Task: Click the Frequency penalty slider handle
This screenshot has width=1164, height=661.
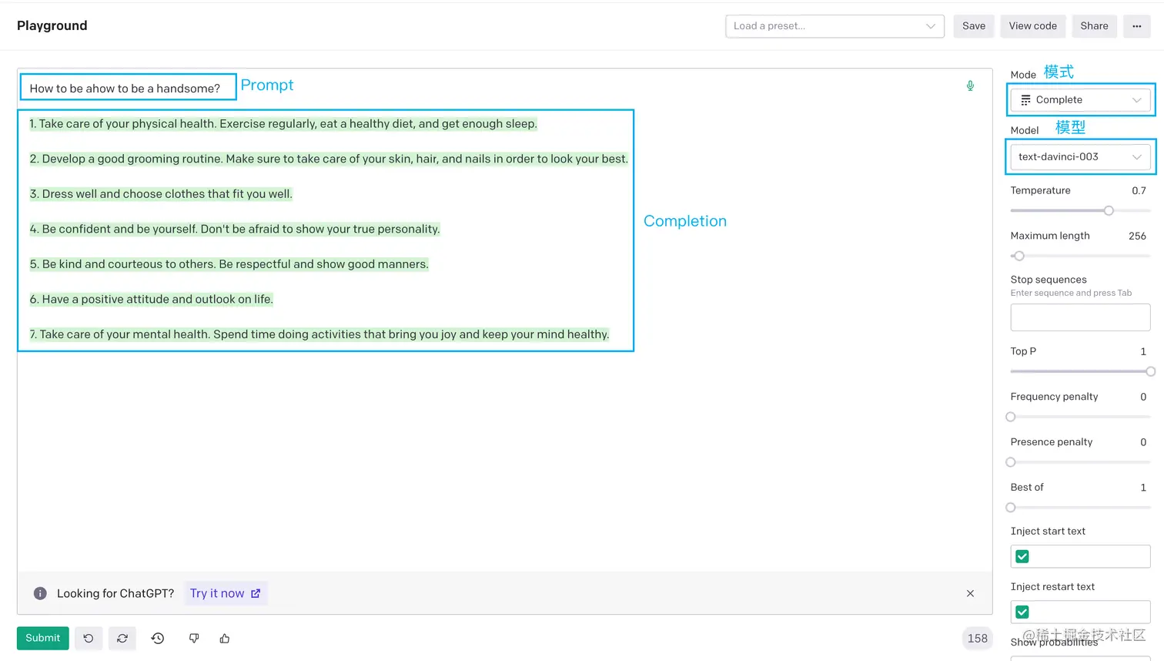Action: click(x=1011, y=417)
